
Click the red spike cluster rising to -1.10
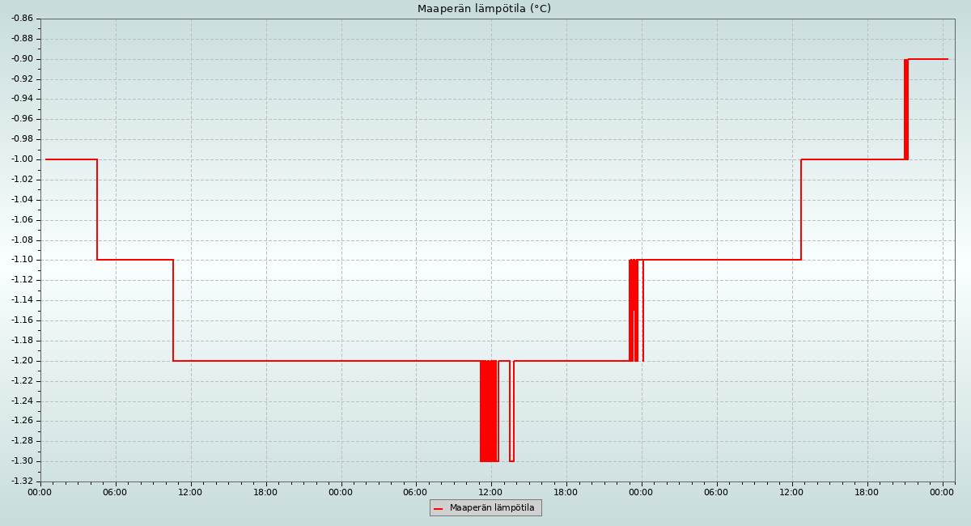tap(634, 308)
